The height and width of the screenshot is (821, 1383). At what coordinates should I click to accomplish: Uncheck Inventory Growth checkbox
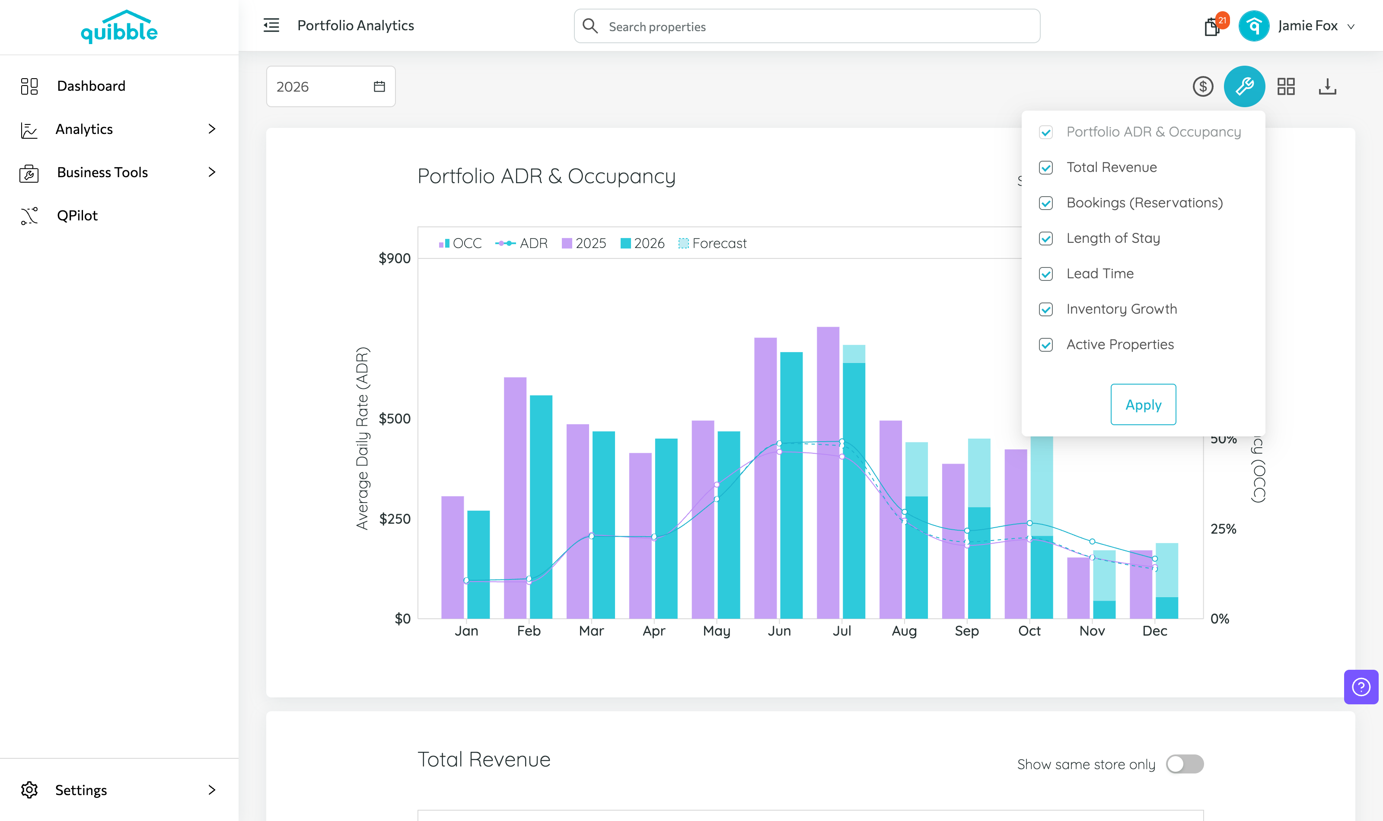(1045, 309)
